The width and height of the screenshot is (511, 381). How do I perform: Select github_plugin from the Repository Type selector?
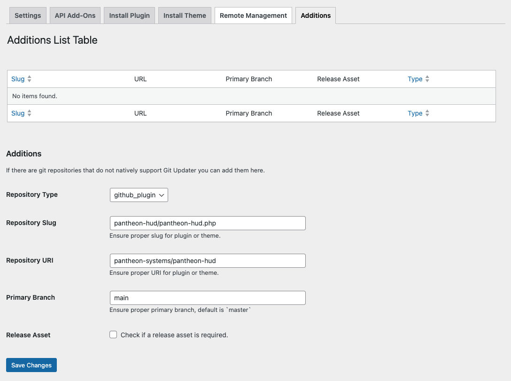coord(139,194)
